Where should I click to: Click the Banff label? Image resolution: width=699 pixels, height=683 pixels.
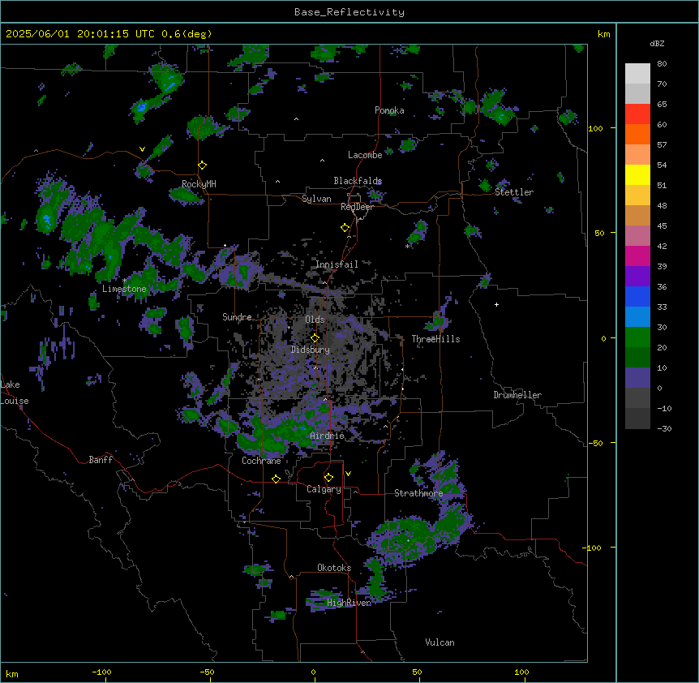(101, 460)
